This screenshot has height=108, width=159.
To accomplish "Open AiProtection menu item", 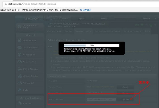I will [x=30, y=55].
